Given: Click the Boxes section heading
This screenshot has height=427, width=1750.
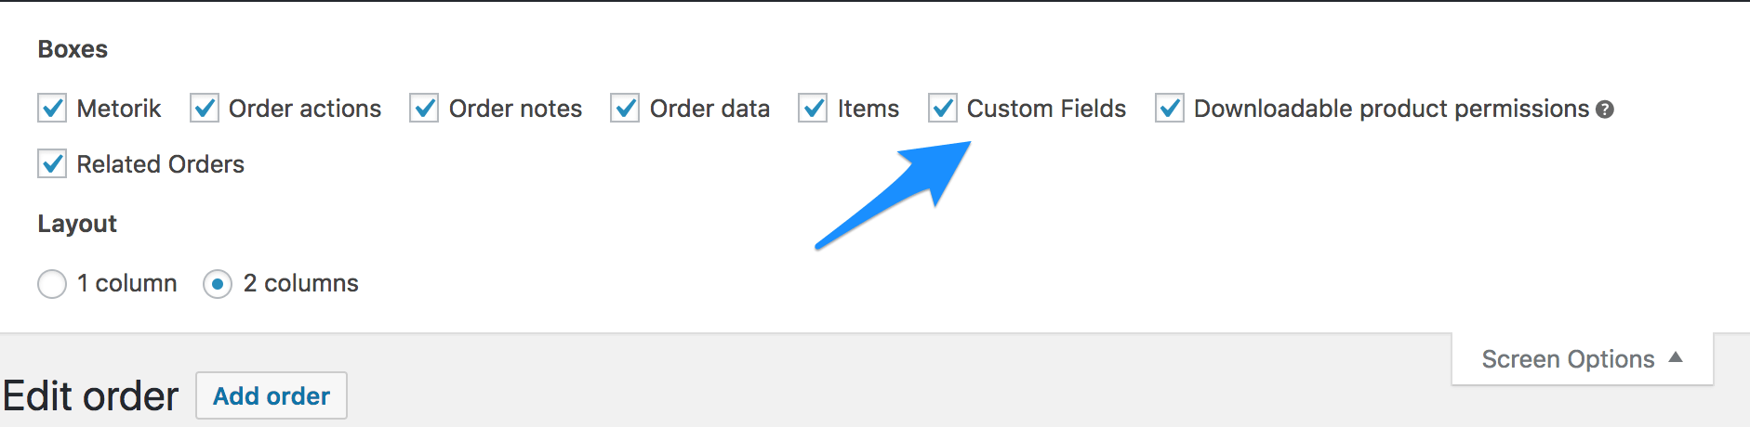Looking at the screenshot, I should pos(73,49).
